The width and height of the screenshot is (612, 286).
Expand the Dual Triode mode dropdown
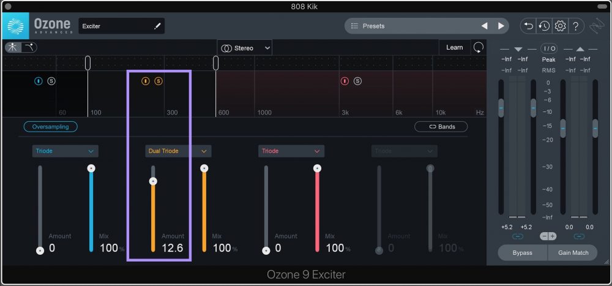coord(178,151)
